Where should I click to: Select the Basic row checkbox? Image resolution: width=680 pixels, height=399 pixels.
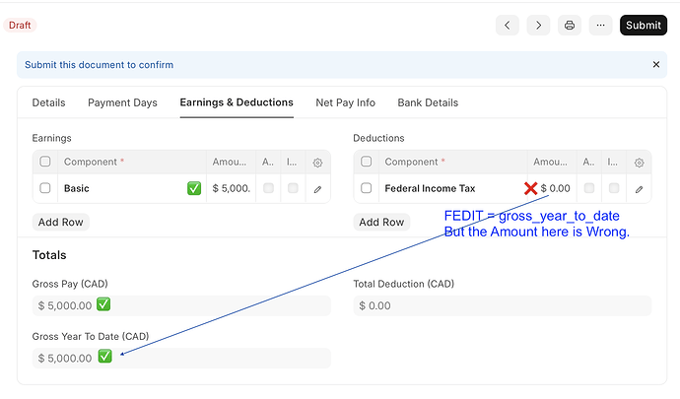45,188
